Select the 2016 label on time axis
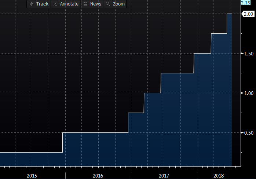Screen dimensions: 256x179 [x=98, y=176]
